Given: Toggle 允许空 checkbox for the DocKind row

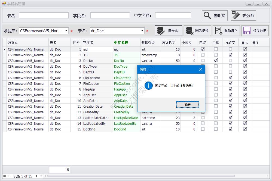Looking at the screenshot, I should tap(230, 129).
